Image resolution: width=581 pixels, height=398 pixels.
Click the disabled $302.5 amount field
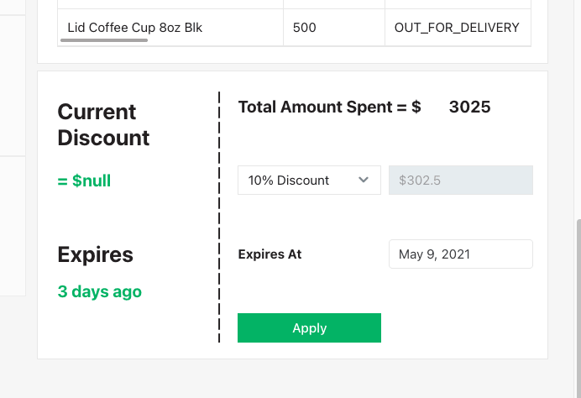coord(460,181)
